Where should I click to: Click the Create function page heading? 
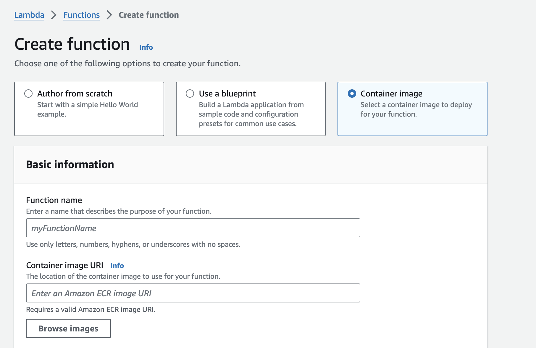click(x=72, y=44)
